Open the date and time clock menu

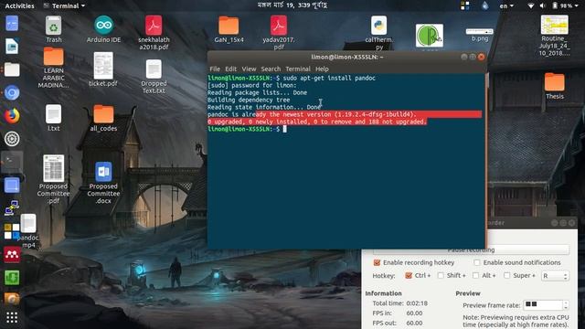(x=292, y=5)
